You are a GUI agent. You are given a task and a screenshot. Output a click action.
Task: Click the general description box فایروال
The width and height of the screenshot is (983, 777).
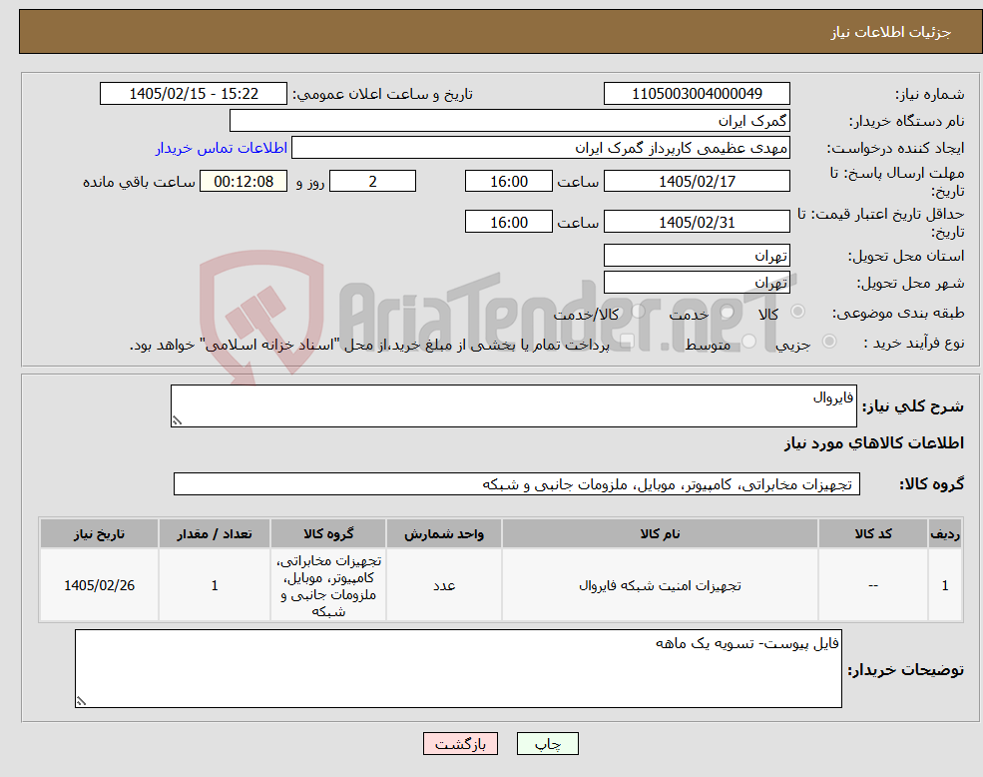coord(513,406)
